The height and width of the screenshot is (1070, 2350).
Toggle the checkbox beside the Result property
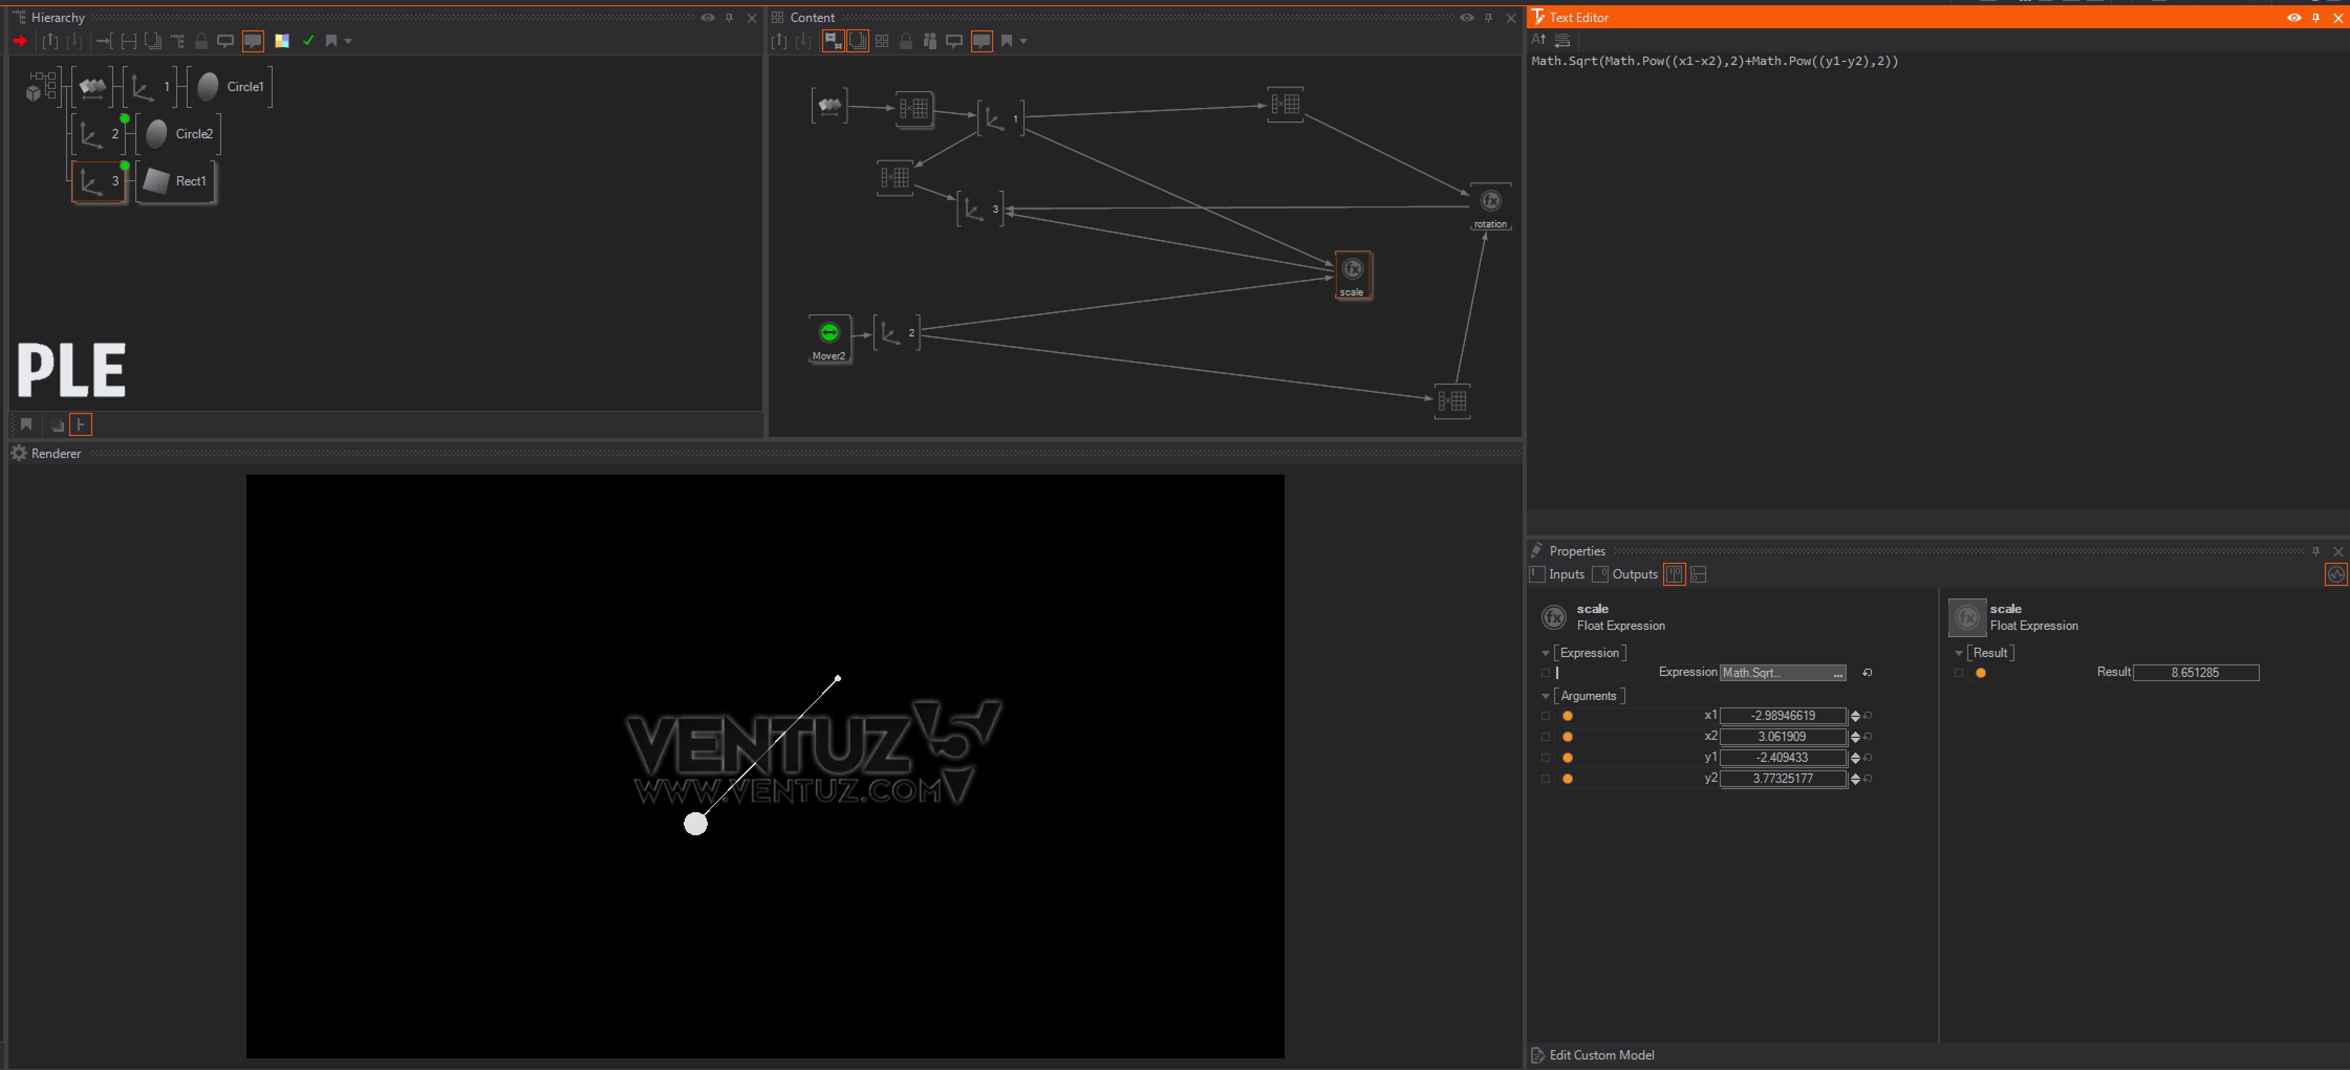click(1958, 673)
